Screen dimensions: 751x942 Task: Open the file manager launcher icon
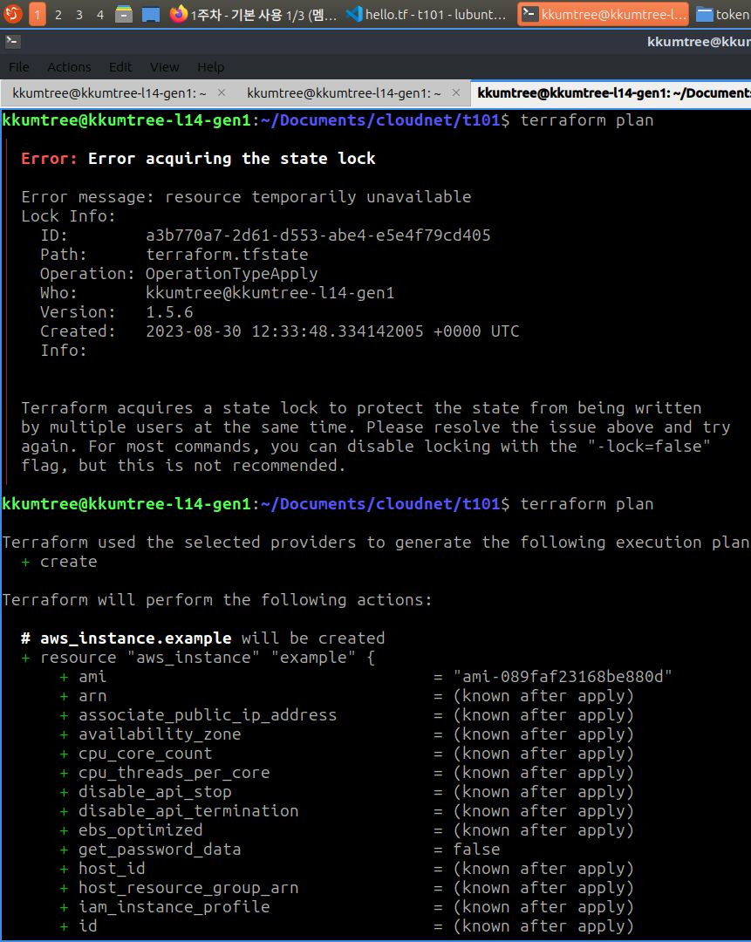point(124,14)
